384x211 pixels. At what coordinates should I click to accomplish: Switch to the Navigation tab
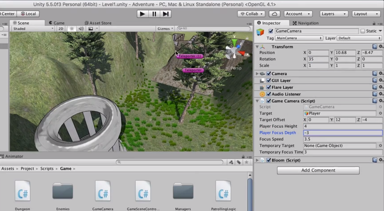(308, 23)
